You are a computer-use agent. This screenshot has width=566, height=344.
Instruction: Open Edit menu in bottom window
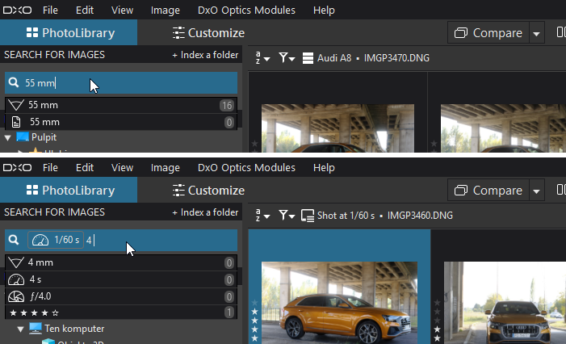point(85,167)
